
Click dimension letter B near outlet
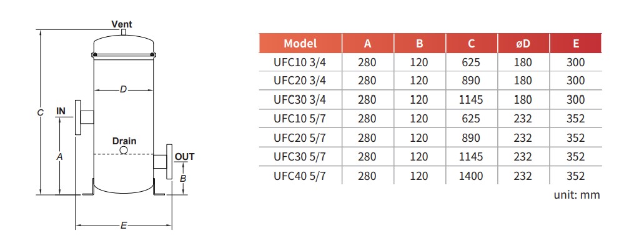point(184,179)
